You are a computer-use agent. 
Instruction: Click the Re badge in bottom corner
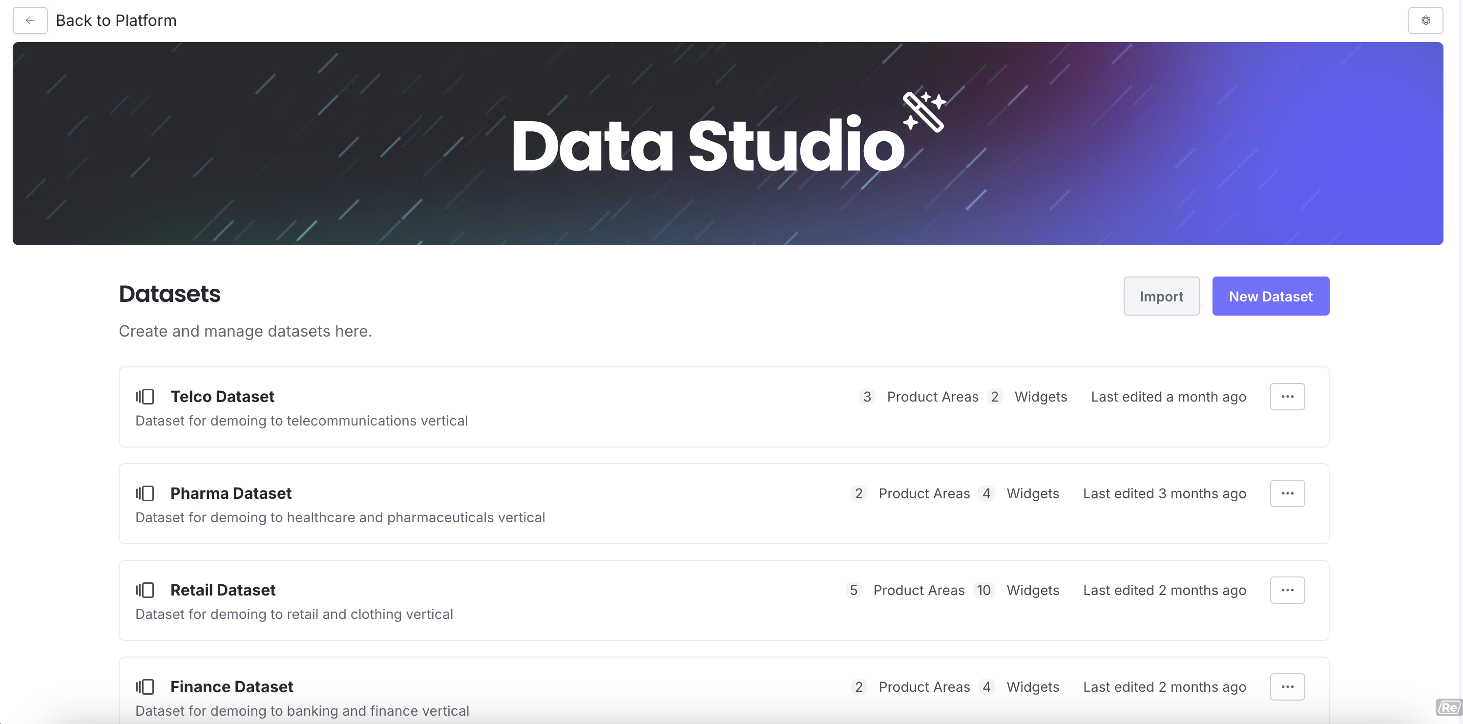point(1448,707)
